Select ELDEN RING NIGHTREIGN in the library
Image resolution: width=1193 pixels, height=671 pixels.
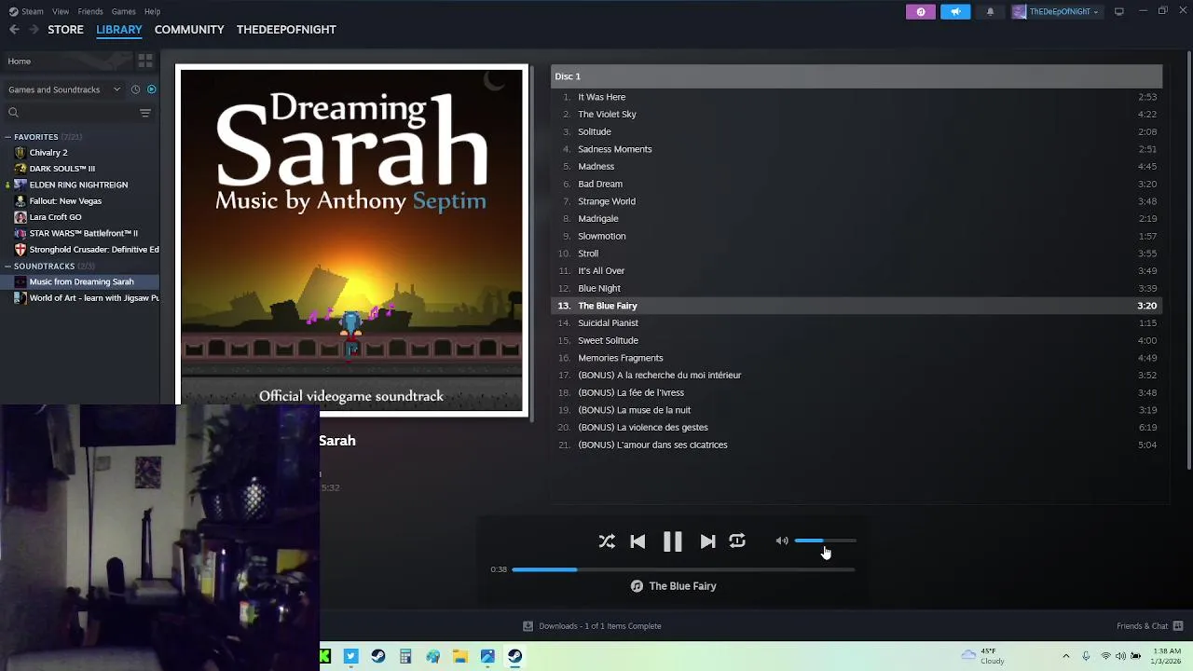(x=79, y=185)
